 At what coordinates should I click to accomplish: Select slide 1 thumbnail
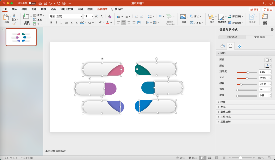pyautogui.click(x=21, y=37)
